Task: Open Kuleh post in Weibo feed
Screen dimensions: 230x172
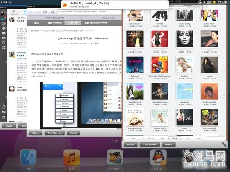Action: click(x=17, y=89)
